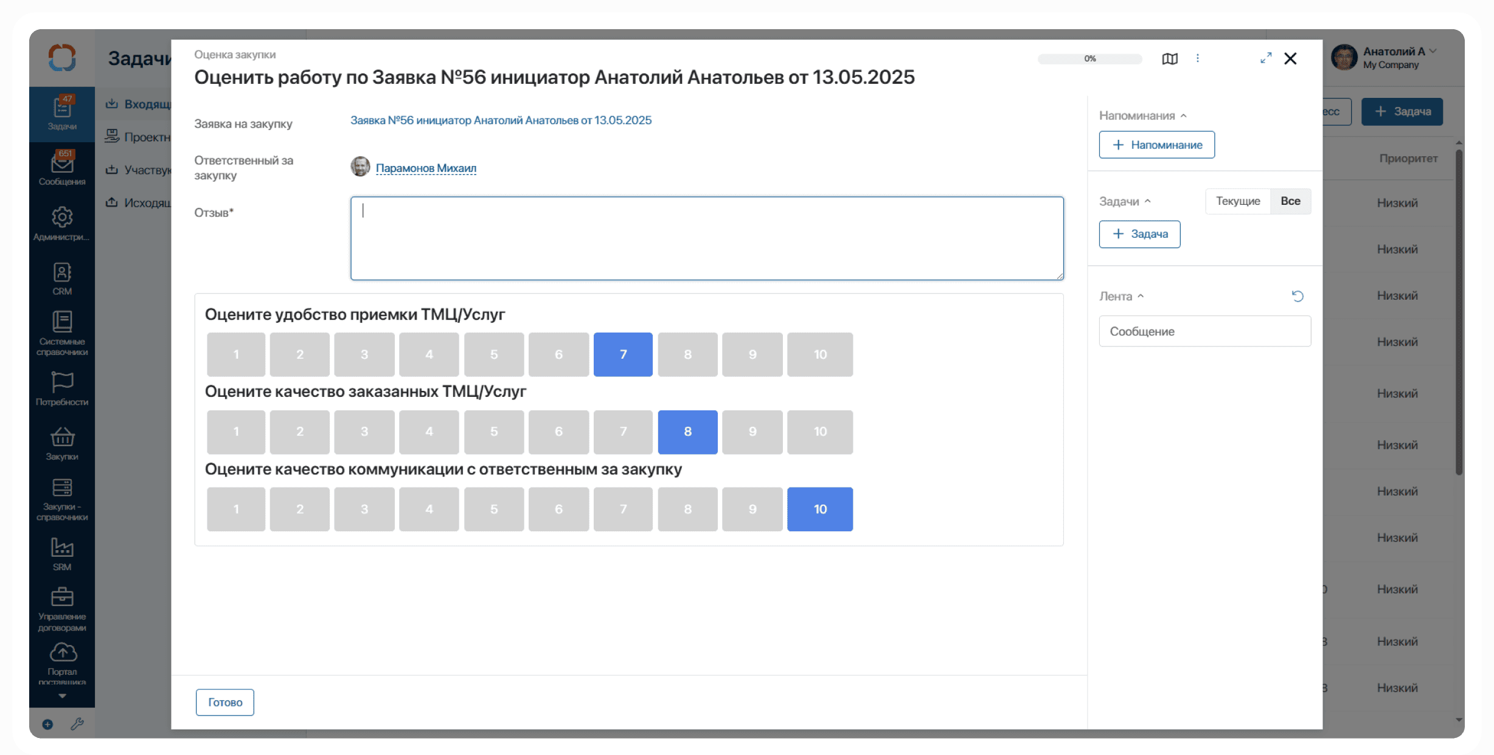
Task: Switch tasks filter to Текущие
Action: tap(1237, 201)
